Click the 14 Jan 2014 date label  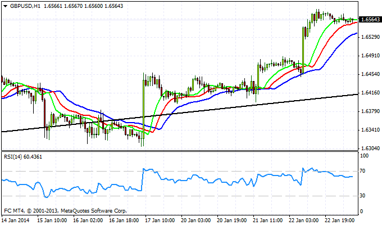(x=15, y=220)
